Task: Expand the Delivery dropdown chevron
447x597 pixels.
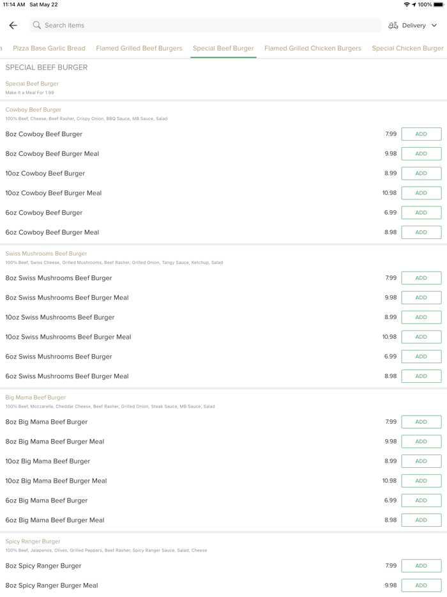Action: click(434, 26)
